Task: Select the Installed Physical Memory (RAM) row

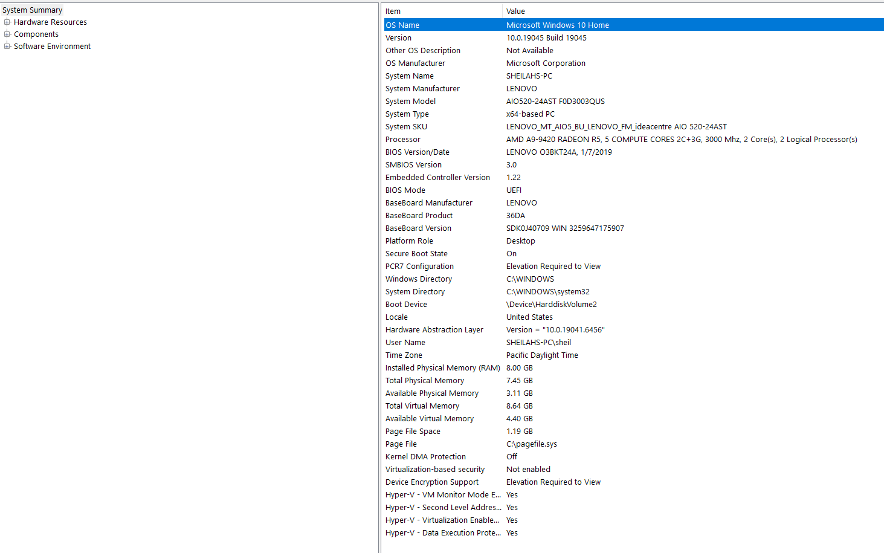Action: [634, 367]
